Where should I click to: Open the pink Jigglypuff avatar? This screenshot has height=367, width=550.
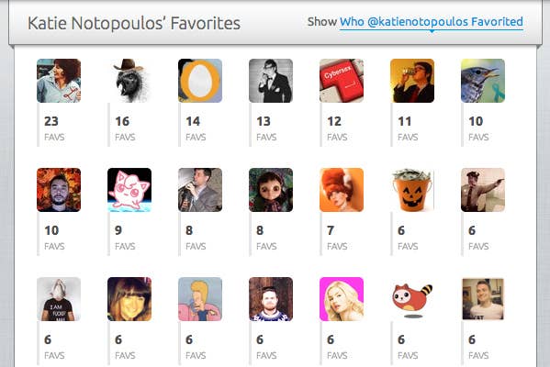pyautogui.click(x=129, y=190)
